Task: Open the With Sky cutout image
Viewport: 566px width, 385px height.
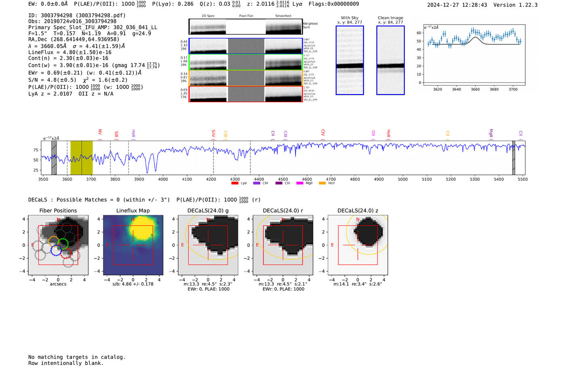Action: coord(350,60)
